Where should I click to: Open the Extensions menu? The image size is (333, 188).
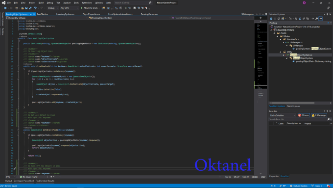pyautogui.click(x=87, y=3)
